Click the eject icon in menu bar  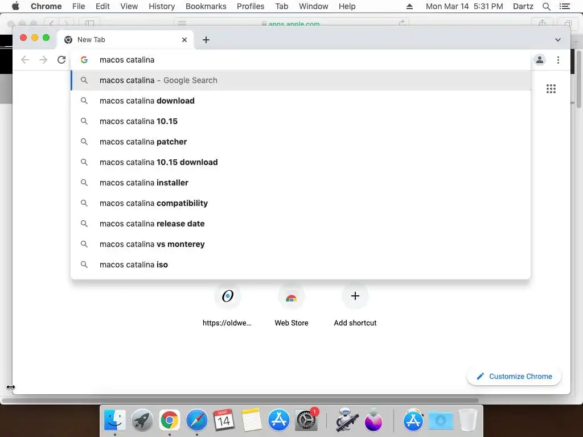coord(409,6)
